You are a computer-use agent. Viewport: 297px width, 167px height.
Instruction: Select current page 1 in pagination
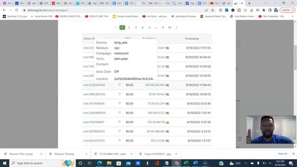122,27
